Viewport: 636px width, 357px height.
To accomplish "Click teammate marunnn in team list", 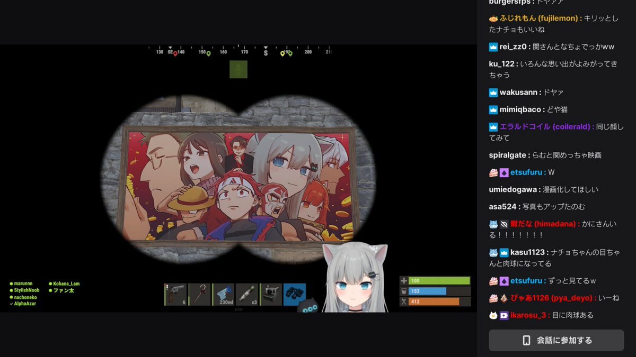I will coord(22,284).
